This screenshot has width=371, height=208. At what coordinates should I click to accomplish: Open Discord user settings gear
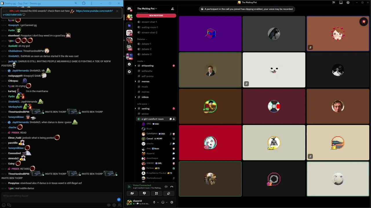[x=172, y=202]
